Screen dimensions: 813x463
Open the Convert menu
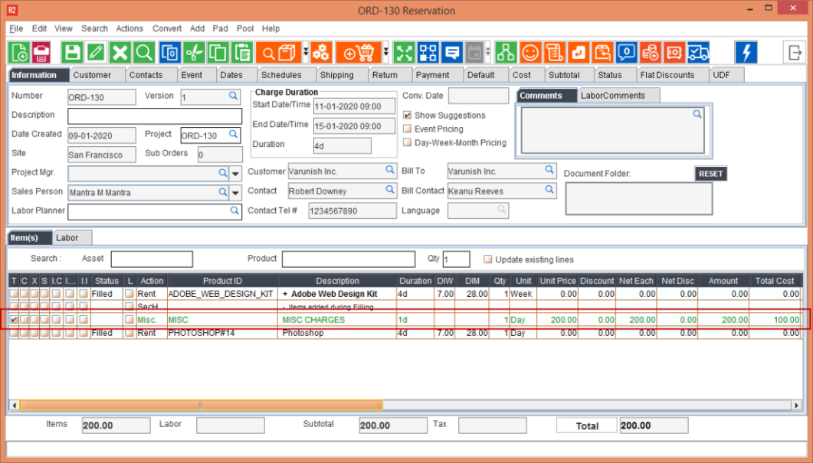167,28
